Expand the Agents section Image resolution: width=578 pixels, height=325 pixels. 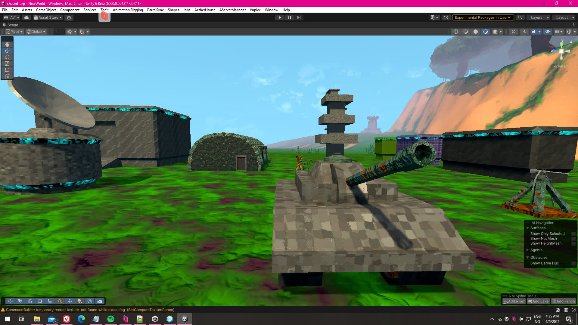(528, 250)
